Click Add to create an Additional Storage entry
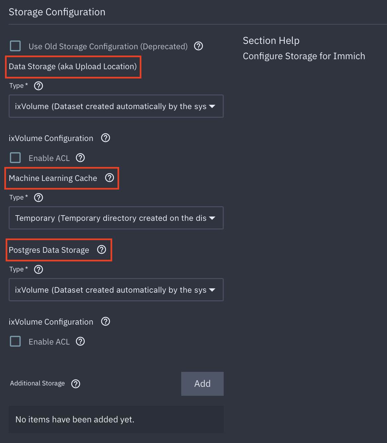Image resolution: width=387 pixels, height=443 pixels. click(202, 383)
